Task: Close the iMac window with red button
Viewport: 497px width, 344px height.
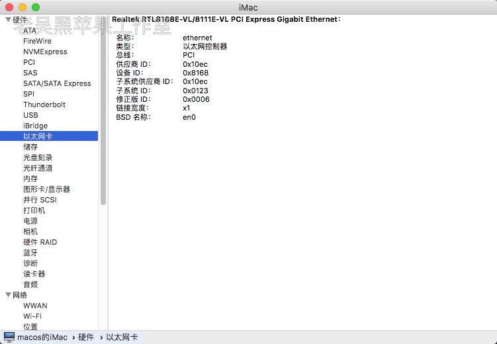Action: pyautogui.click(x=9, y=7)
